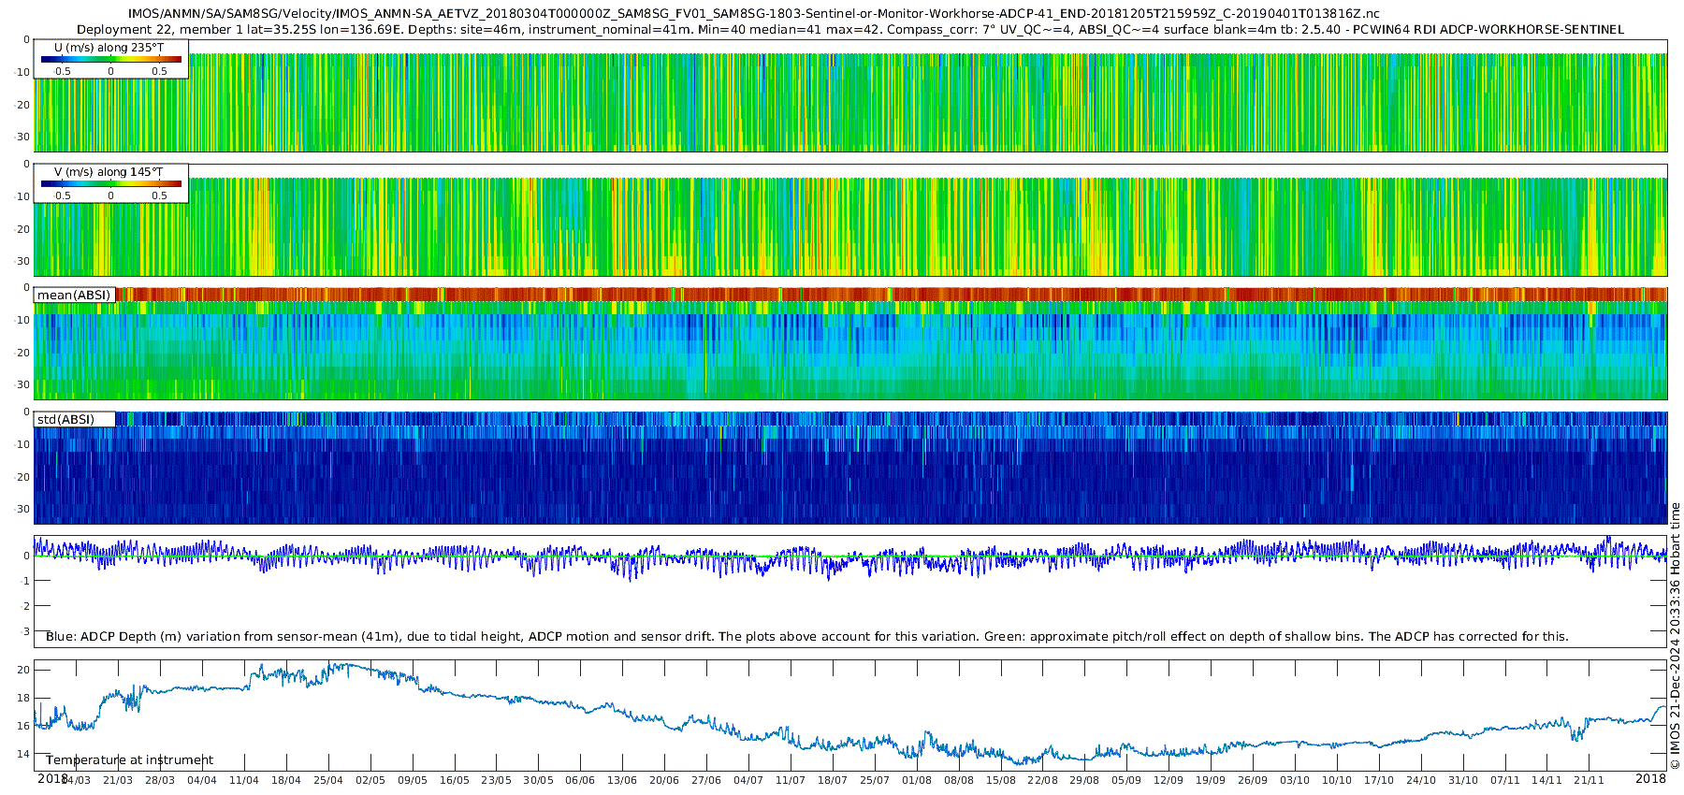The image size is (1684, 795).
Task: Select the mean(ABSI) panel label
Action: coord(74,295)
